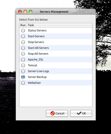The image size is (111, 134).
Task: Select the Status-Servers radio button
Action: coord(23,30)
